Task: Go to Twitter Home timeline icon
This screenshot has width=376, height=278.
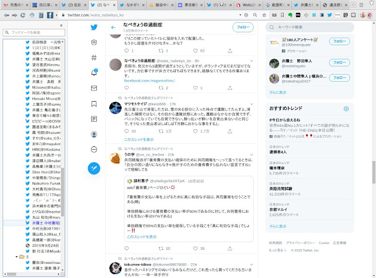Action: pyautogui.click(x=94, y=42)
